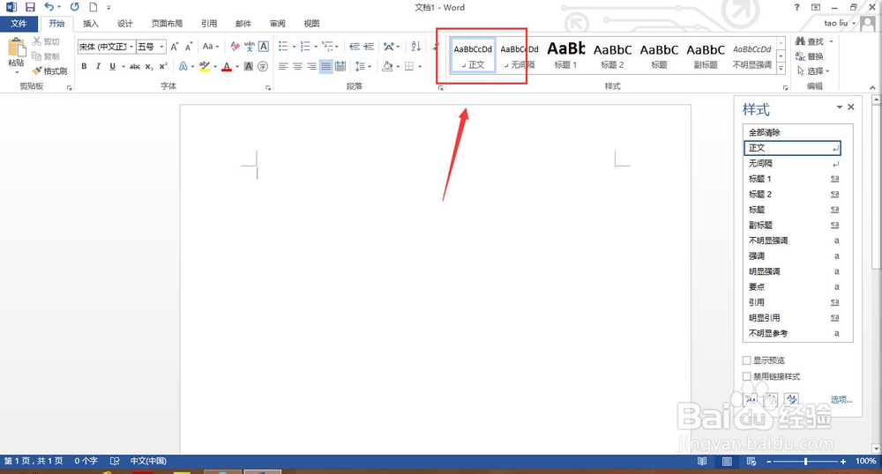Toggle superscript formatting
882x474 pixels.
coord(163,66)
